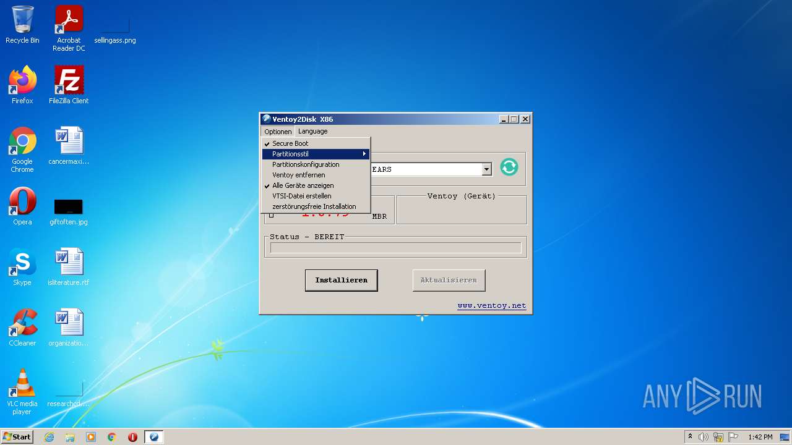Screen dimensions: 792x445
Task: Open the Language menu
Action: (312, 131)
